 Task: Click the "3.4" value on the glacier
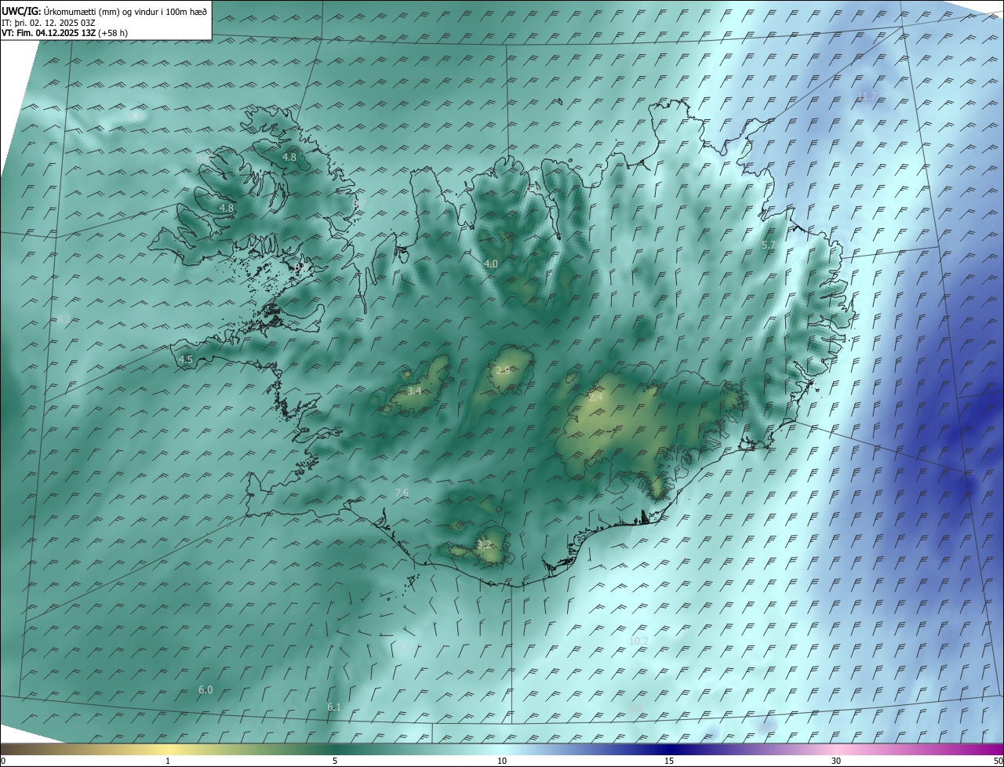414,391
